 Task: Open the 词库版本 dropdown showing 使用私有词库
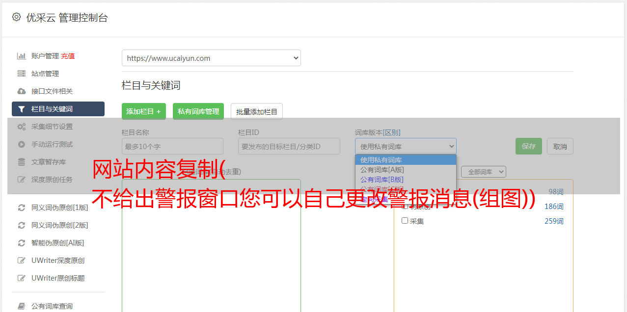tap(406, 146)
